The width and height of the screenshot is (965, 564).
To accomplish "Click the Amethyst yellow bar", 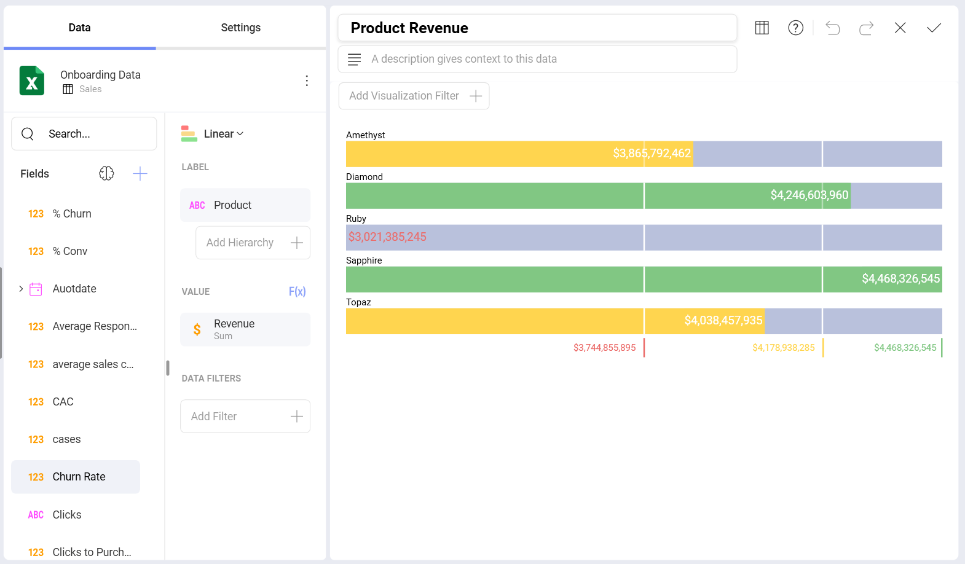I will click(519, 154).
